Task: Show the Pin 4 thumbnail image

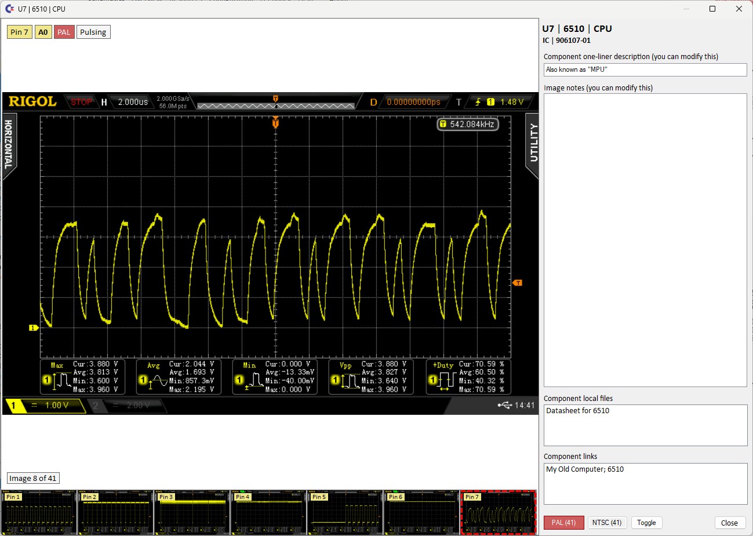Action: point(268,513)
